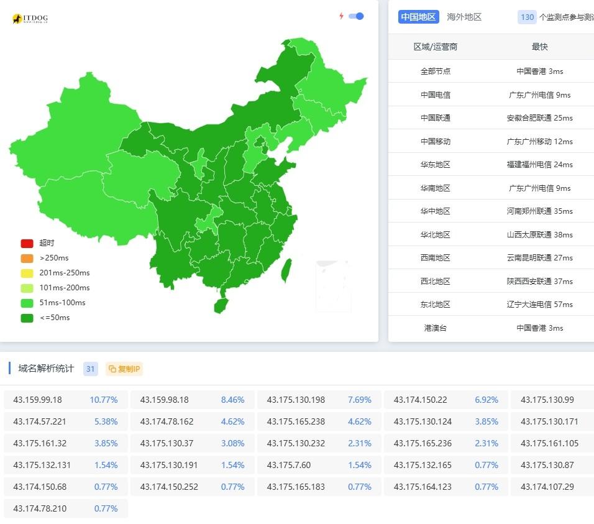Click the 10.77% percentage link
Viewport: 594px width, 524px height.
[103, 400]
